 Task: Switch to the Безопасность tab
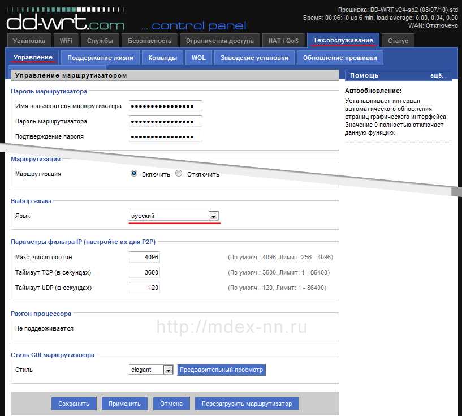click(x=149, y=41)
